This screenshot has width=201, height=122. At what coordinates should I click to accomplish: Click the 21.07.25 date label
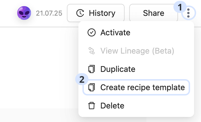[49, 13]
